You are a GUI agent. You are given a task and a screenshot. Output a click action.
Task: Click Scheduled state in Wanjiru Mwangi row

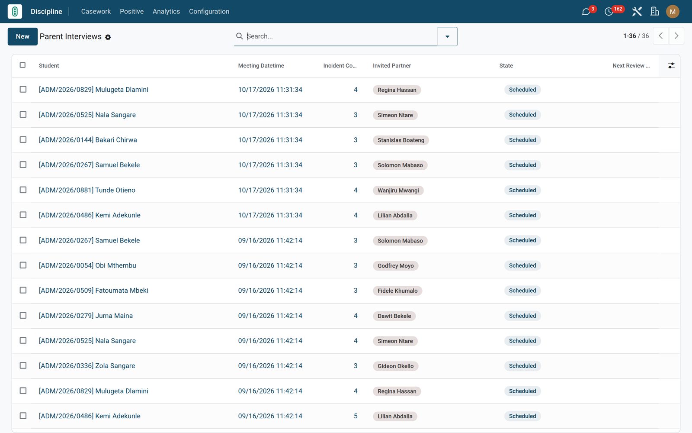522,190
